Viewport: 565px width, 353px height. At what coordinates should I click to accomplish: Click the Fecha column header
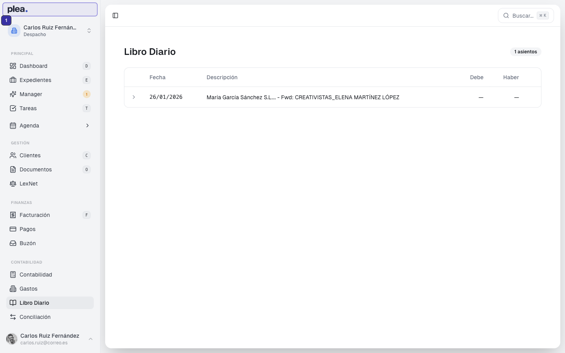tap(157, 77)
